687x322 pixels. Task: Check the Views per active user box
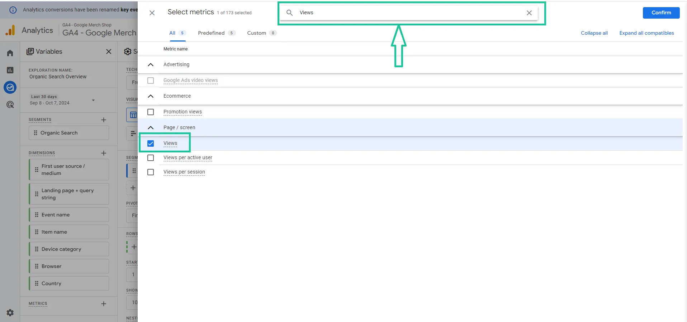coord(151,158)
